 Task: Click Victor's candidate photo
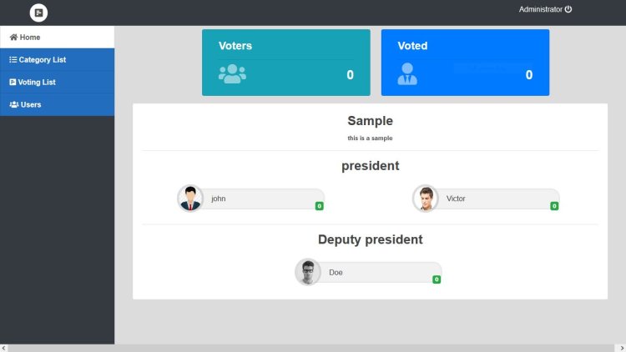426,199
